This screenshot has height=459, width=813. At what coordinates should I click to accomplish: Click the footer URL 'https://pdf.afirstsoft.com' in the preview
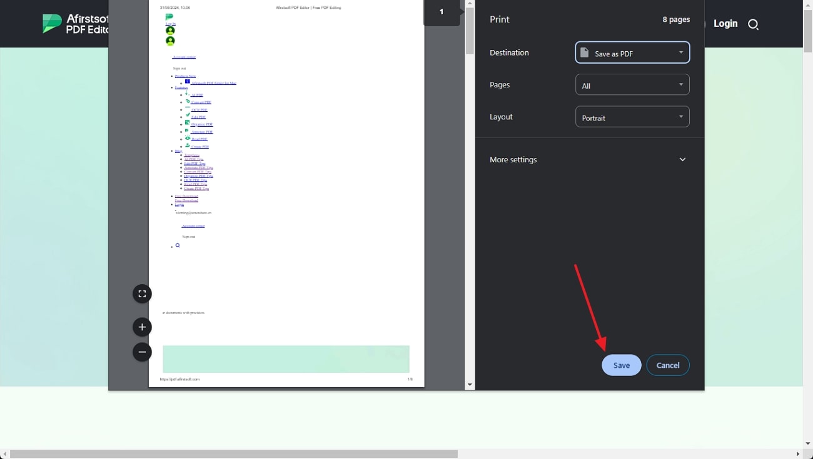[x=179, y=379]
